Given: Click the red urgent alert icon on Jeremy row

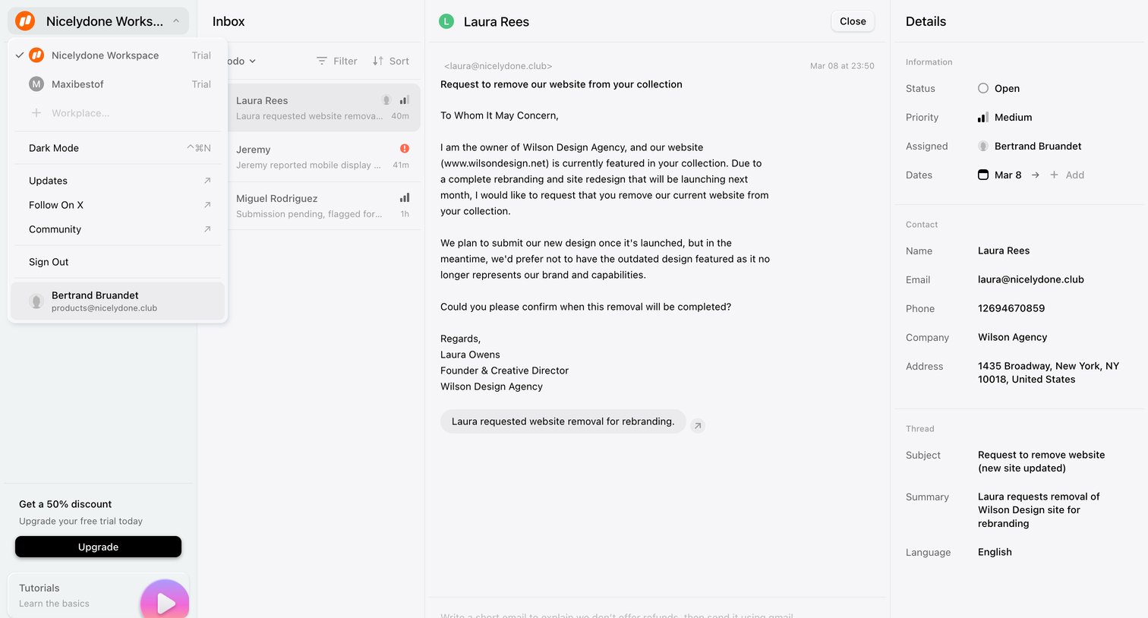Looking at the screenshot, I should (405, 149).
